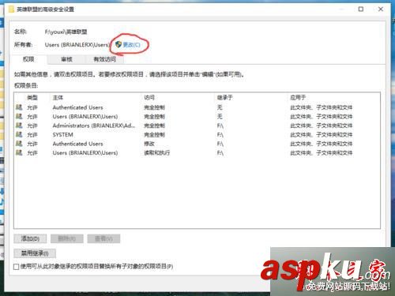Image resolution: width=395 pixels, height=296 pixels.
Task: Maximize the advanced security settings window
Action: [x=361, y=9]
